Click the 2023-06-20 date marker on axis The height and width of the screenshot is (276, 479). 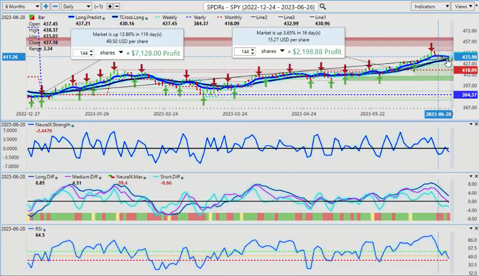(438, 114)
